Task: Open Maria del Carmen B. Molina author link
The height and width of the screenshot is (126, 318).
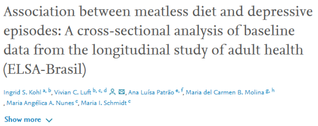Action: point(225,93)
